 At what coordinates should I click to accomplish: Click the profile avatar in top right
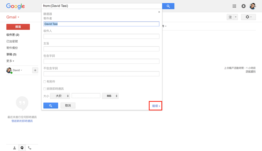pos(253,6)
